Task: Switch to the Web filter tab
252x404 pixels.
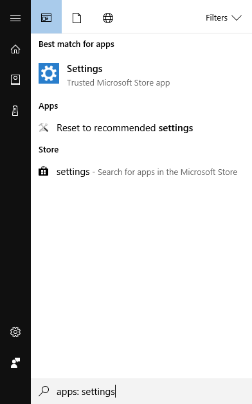Action: click(x=108, y=18)
